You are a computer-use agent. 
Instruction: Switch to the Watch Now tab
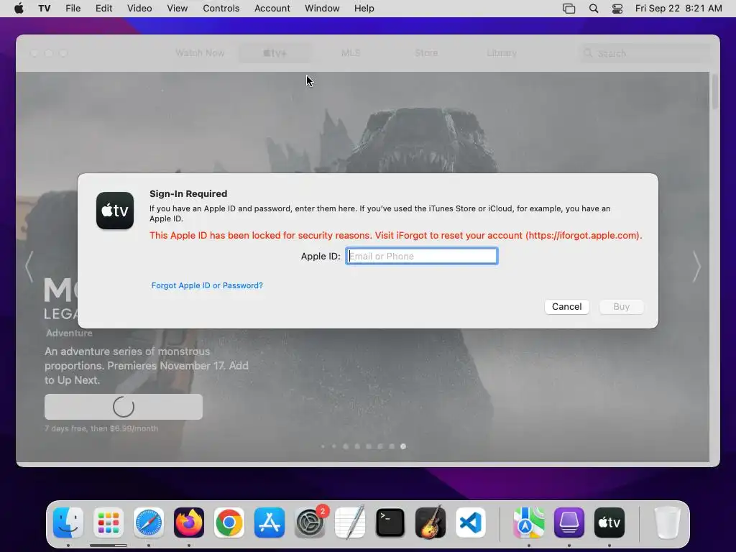200,53
